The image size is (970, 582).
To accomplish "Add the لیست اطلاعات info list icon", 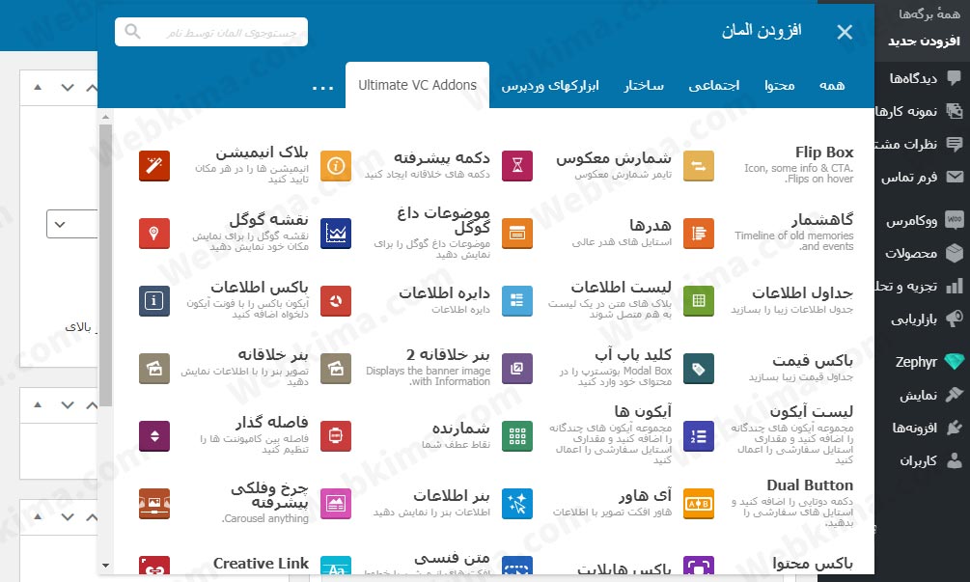I will [x=517, y=300].
